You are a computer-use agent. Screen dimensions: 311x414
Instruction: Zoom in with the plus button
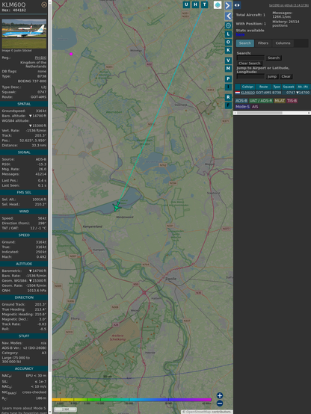[x=220, y=395]
